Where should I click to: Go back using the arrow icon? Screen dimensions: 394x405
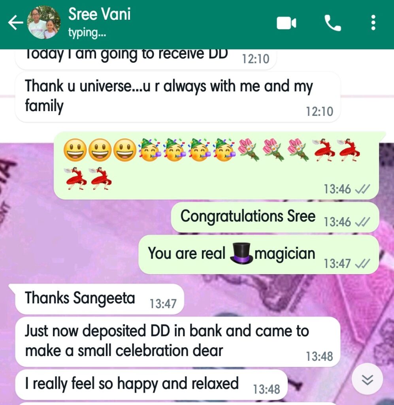16,23
